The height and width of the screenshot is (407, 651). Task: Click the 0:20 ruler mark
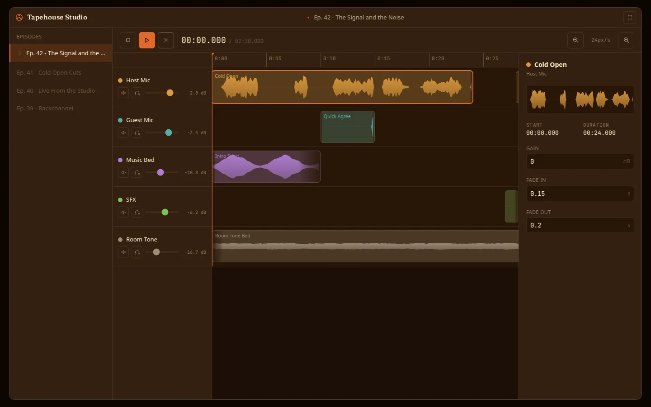pos(438,59)
